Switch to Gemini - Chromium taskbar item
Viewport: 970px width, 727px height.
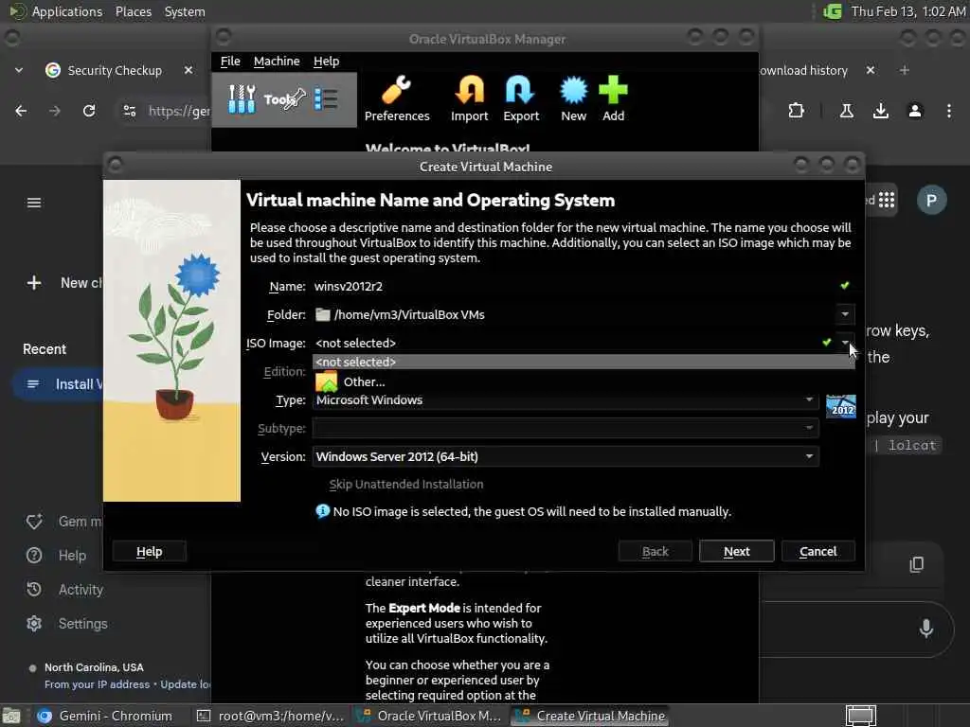point(103,716)
